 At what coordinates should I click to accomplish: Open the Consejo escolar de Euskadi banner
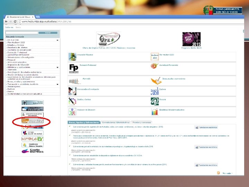pos(33,133)
